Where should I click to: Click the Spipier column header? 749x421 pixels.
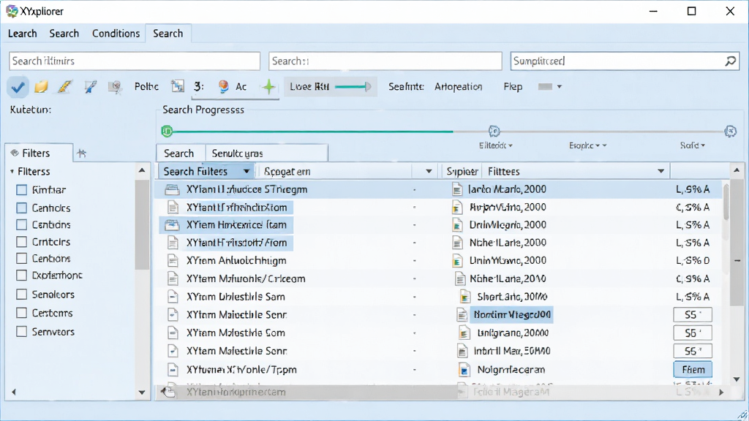(x=462, y=171)
